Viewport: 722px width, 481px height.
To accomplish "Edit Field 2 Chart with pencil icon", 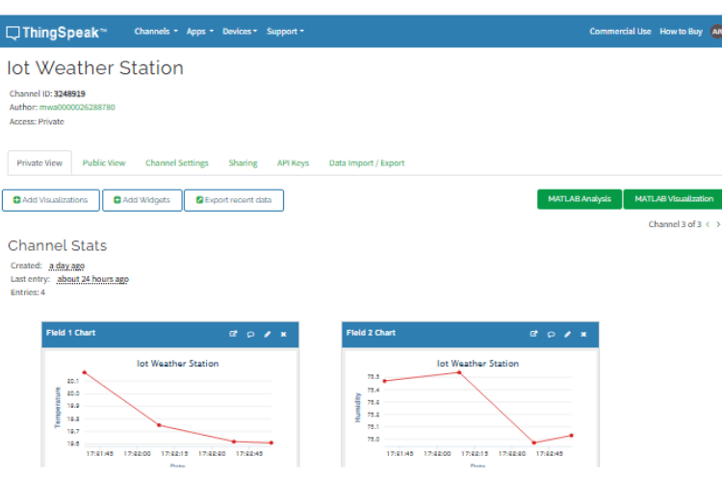I will coord(567,334).
